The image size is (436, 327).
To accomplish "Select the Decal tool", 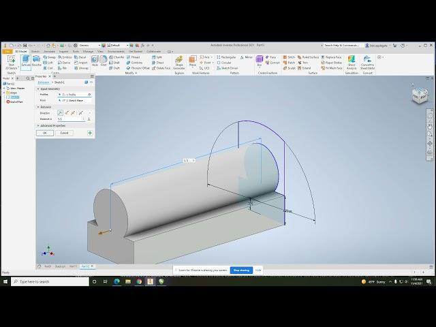I will 80,57.
